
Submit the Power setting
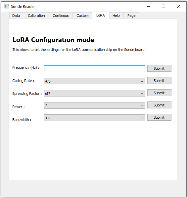159,105
